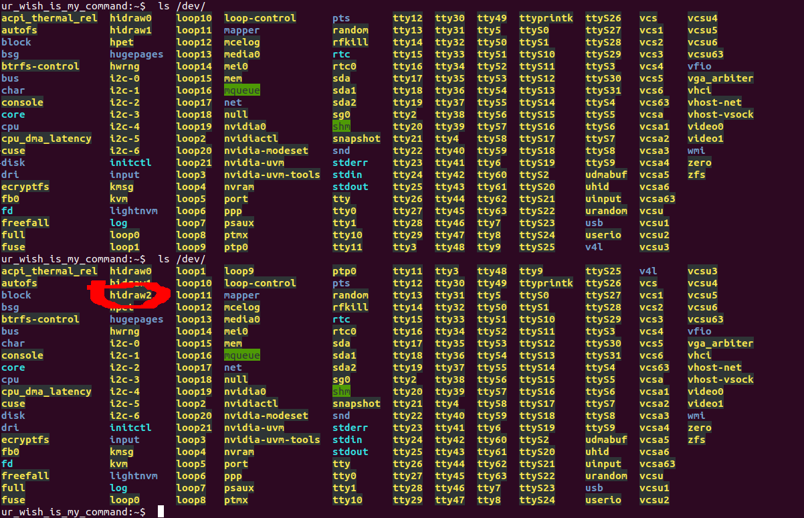
Task: Select 'userio' in the second ls listing
Action: (603, 500)
